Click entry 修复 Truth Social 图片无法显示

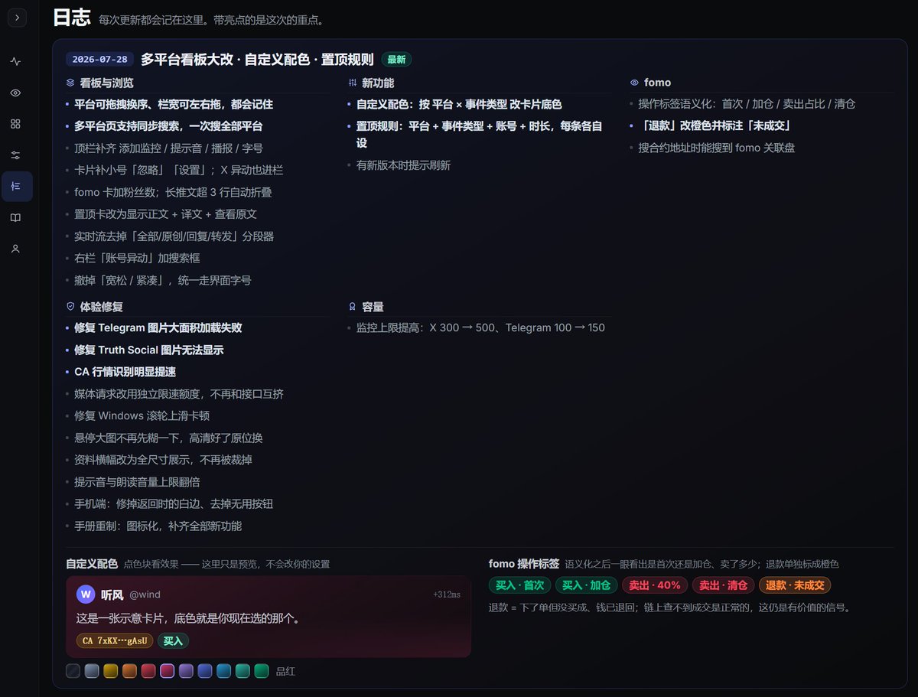[148, 350]
